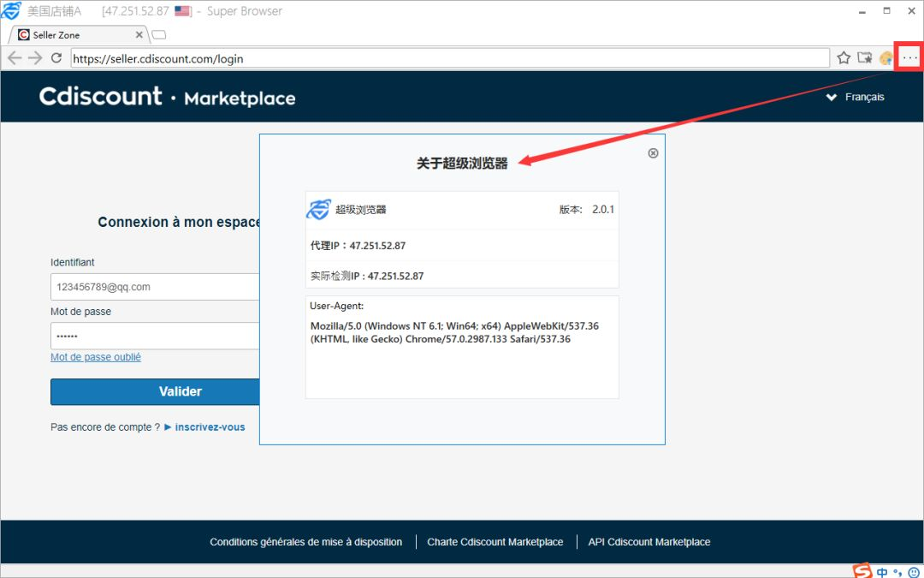The width and height of the screenshot is (924, 578).
Task: Click the User-Agent string text
Action: (x=454, y=332)
